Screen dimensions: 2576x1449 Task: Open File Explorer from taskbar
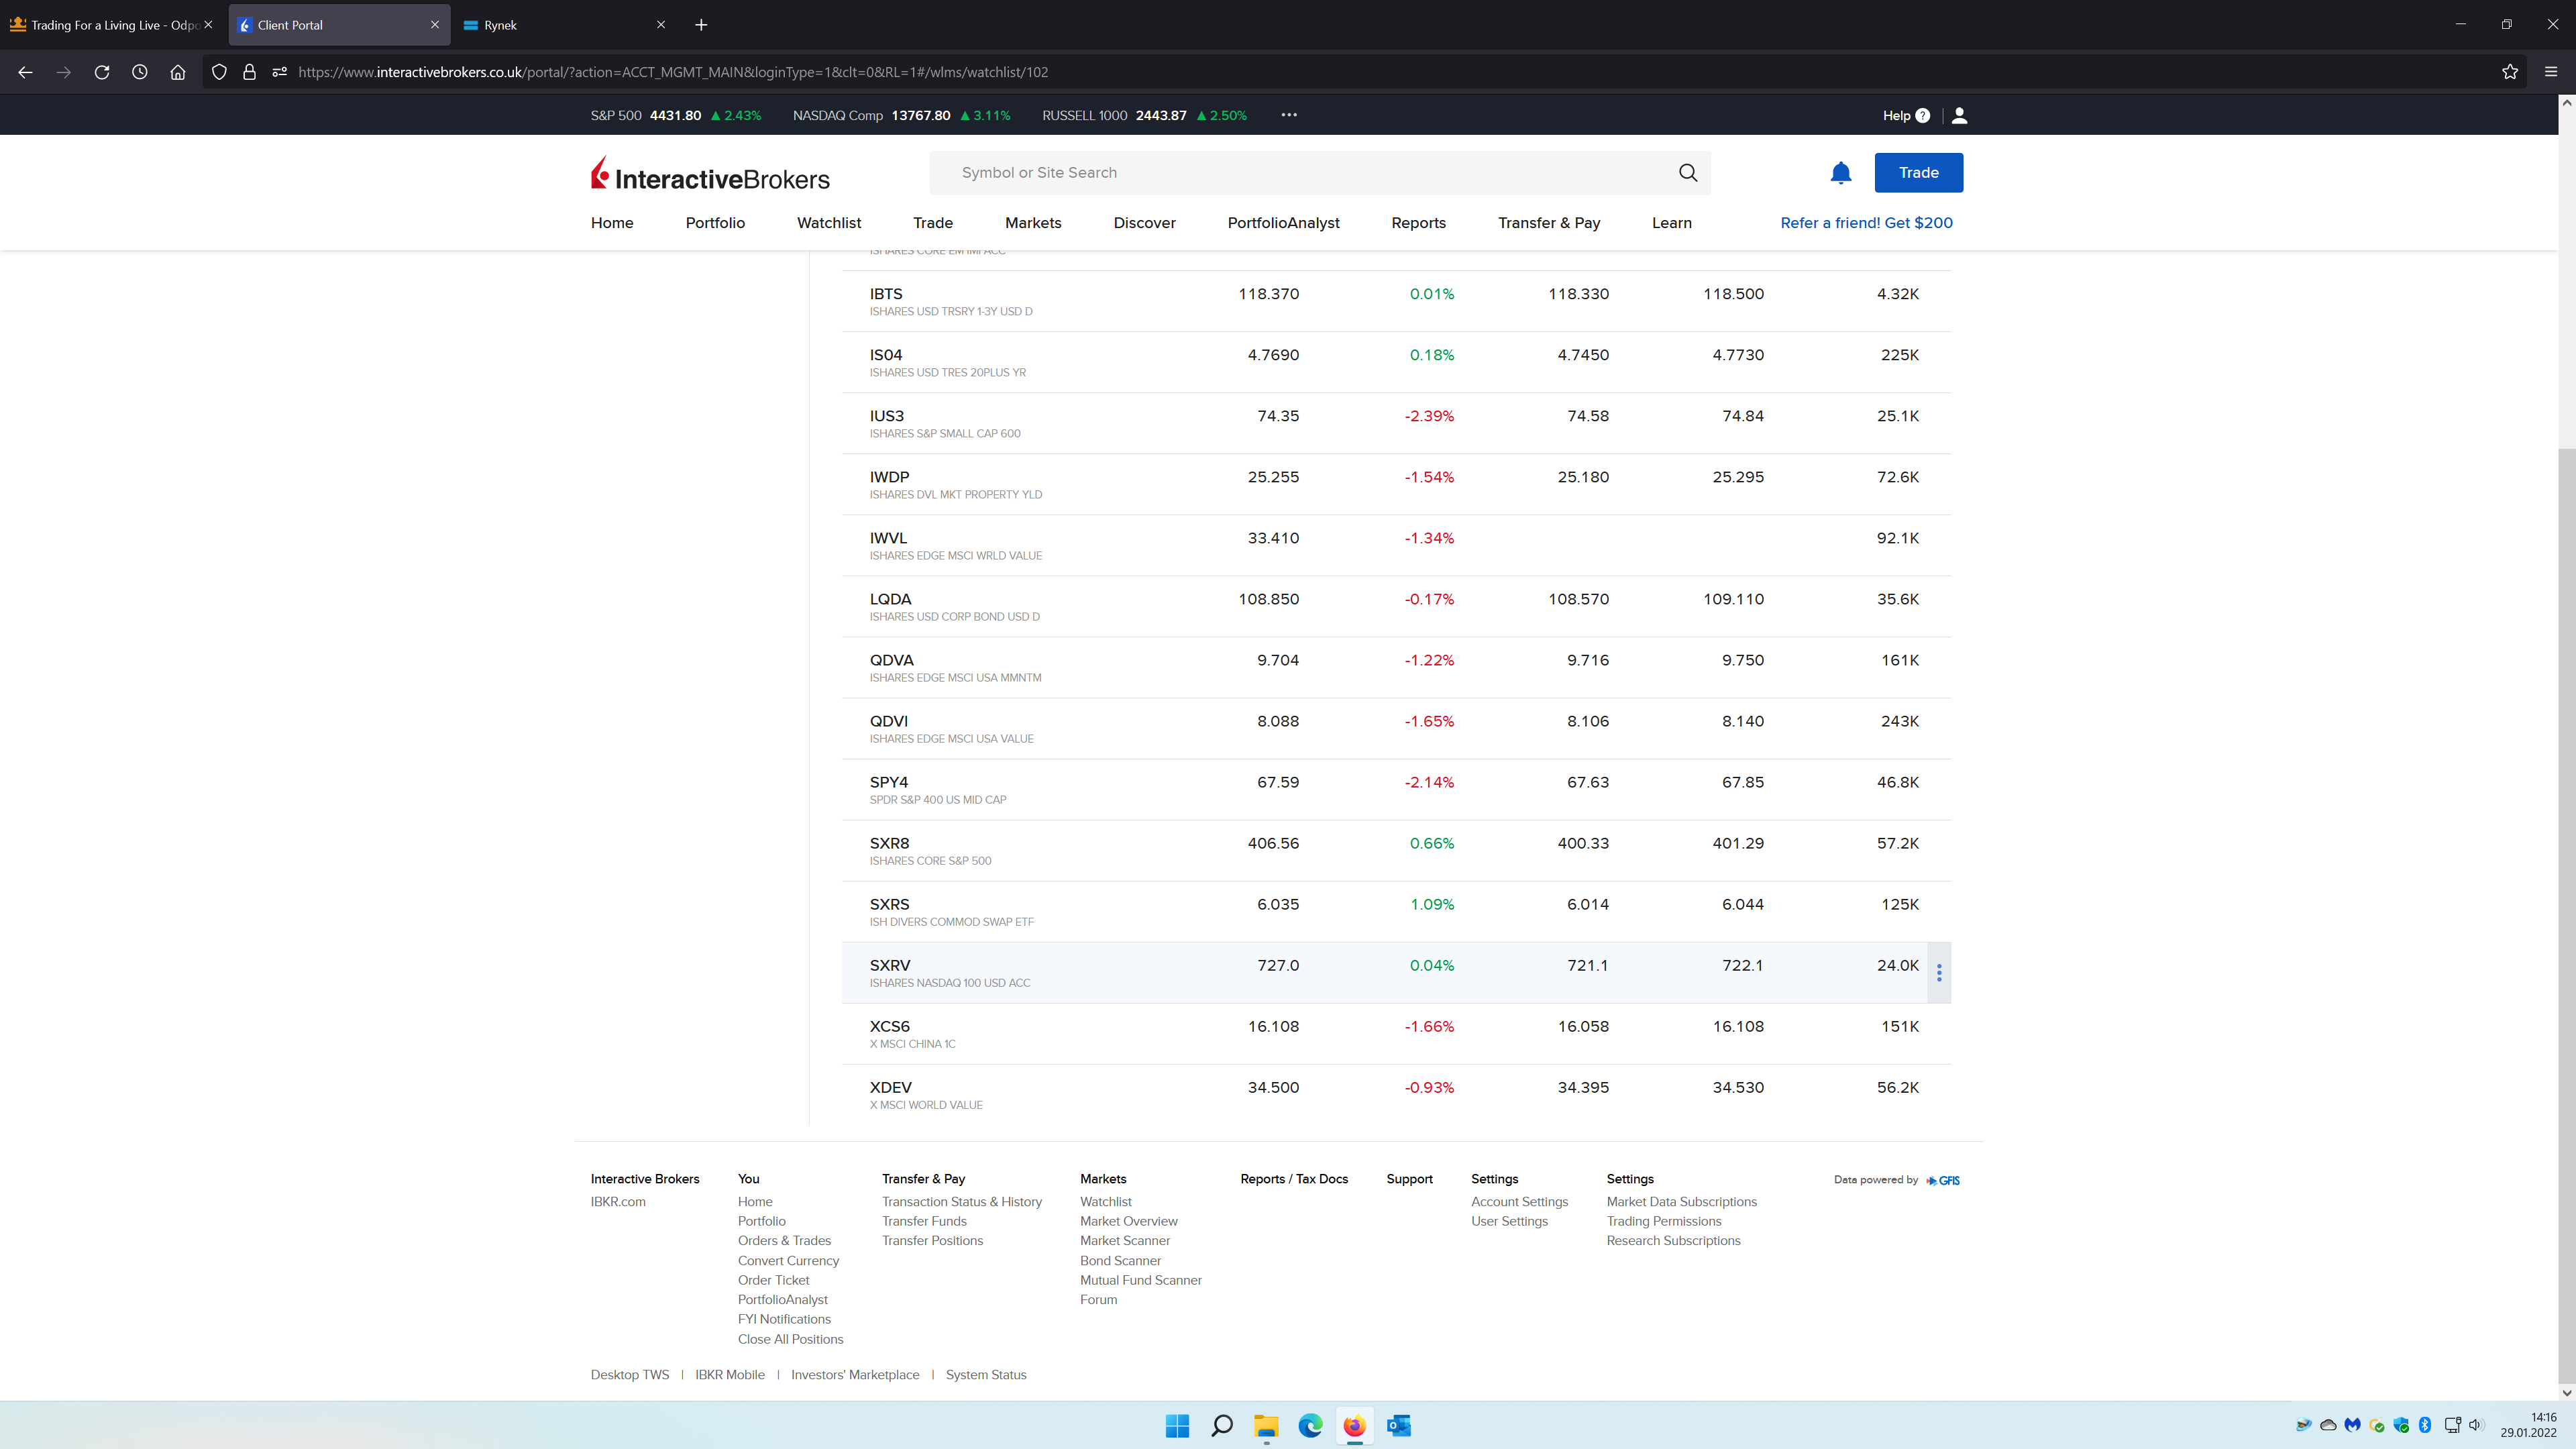click(x=1266, y=1426)
